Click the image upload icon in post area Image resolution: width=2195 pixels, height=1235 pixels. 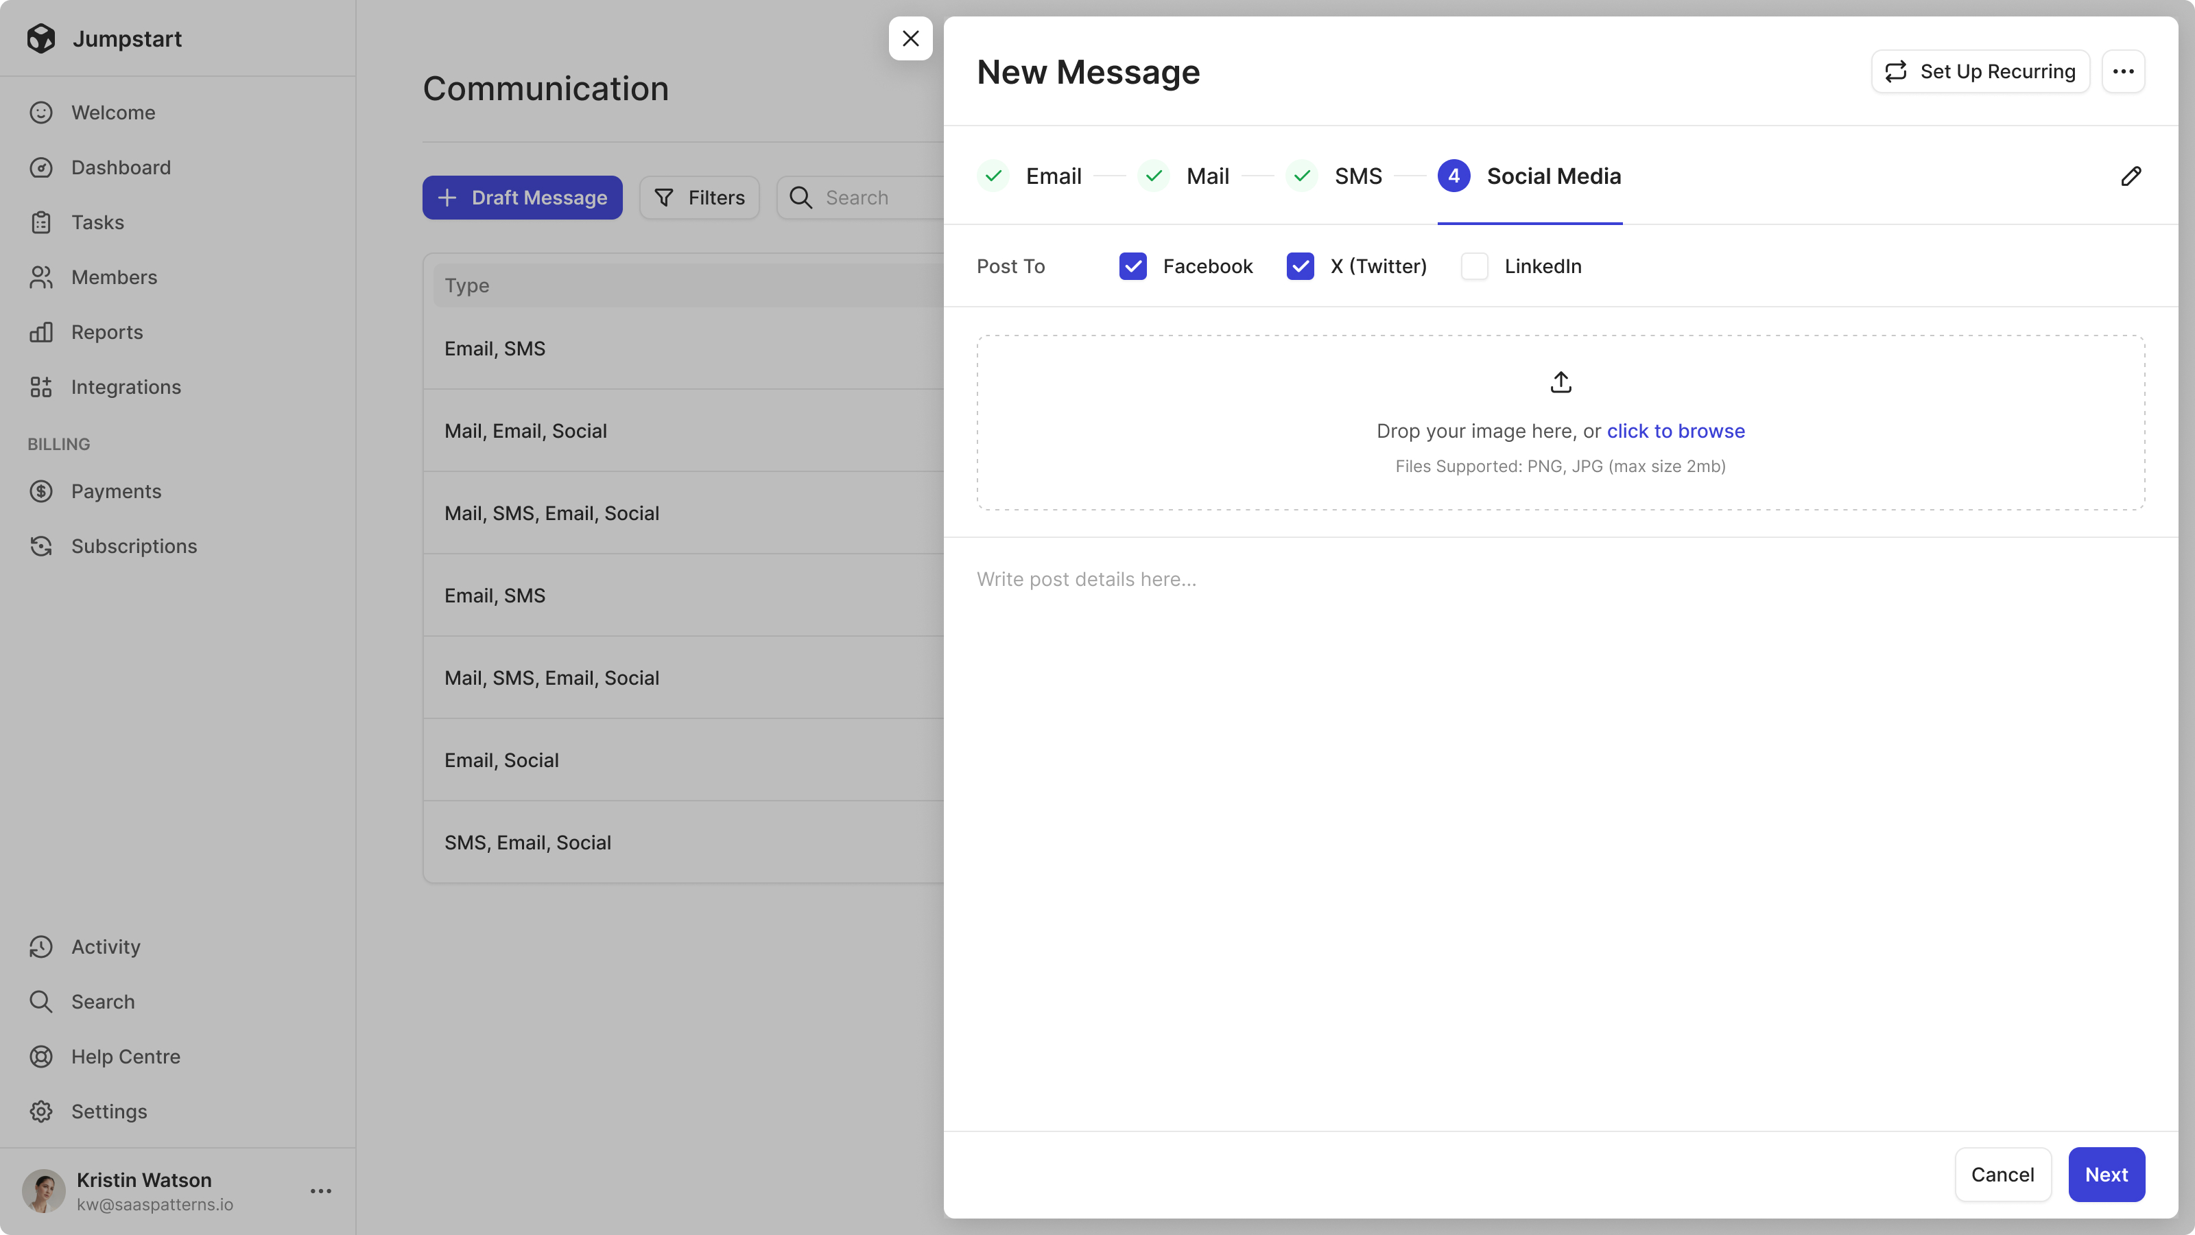[1561, 383]
